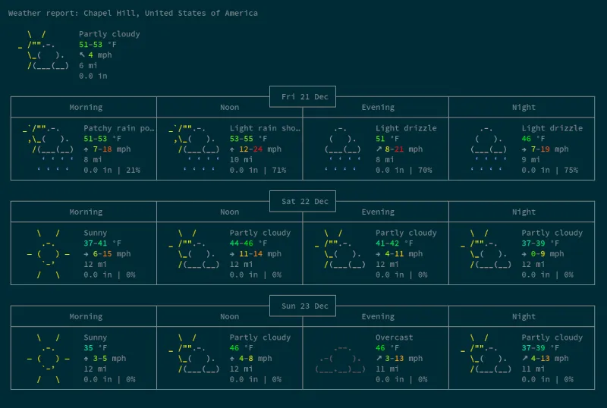Viewport: 607px width, 408px height.
Task: Select Sunday morning's sunny sun icon
Action: pyautogui.click(x=49, y=358)
